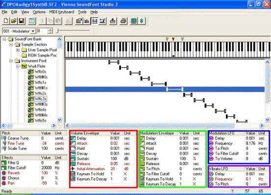Viewport: 271px width, 195px height.
Task: Select Initial Attenuation in Volume Envelope
Action: point(91,169)
